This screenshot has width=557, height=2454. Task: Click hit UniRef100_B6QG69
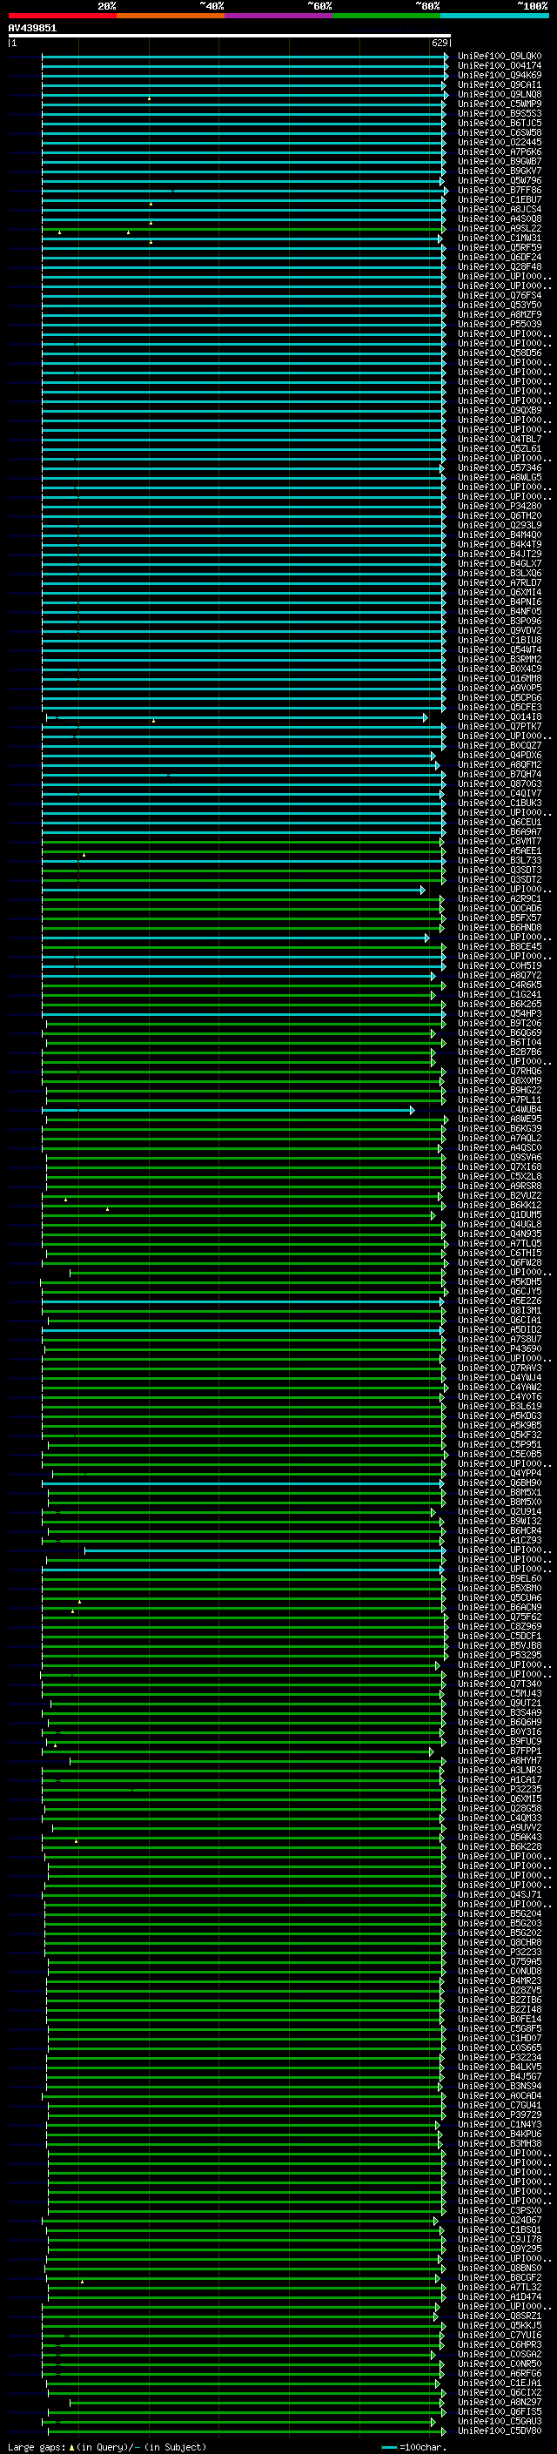click(x=500, y=1032)
